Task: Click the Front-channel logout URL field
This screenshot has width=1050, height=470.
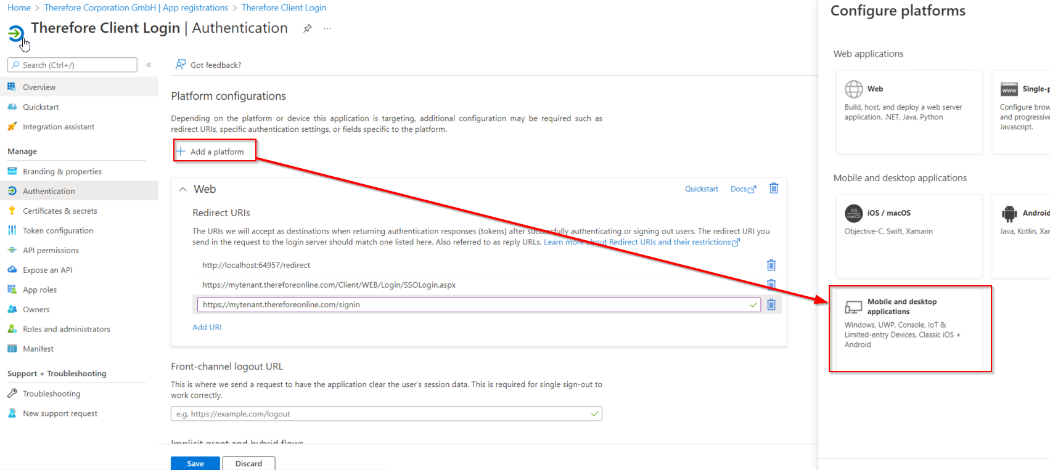Action: click(x=387, y=414)
